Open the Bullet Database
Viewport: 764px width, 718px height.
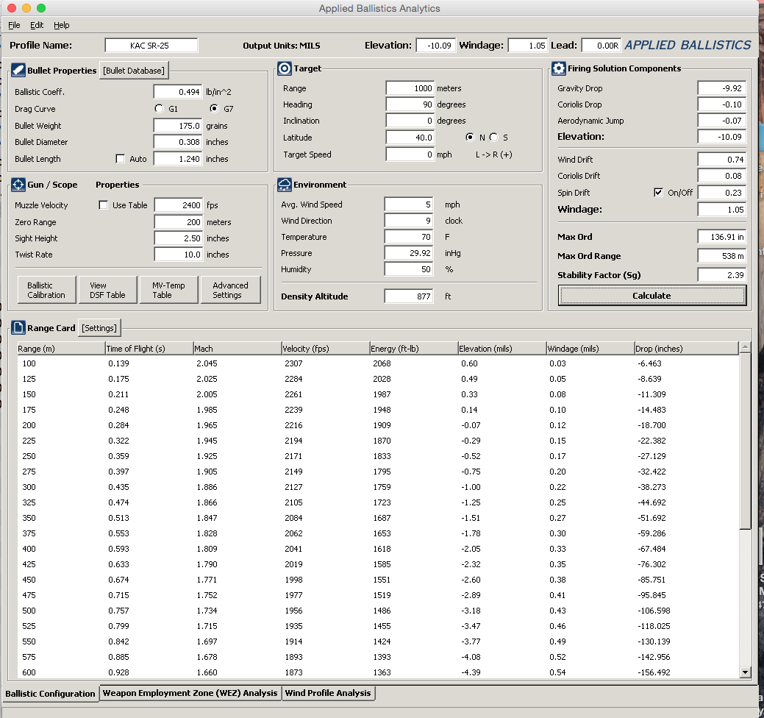point(134,70)
